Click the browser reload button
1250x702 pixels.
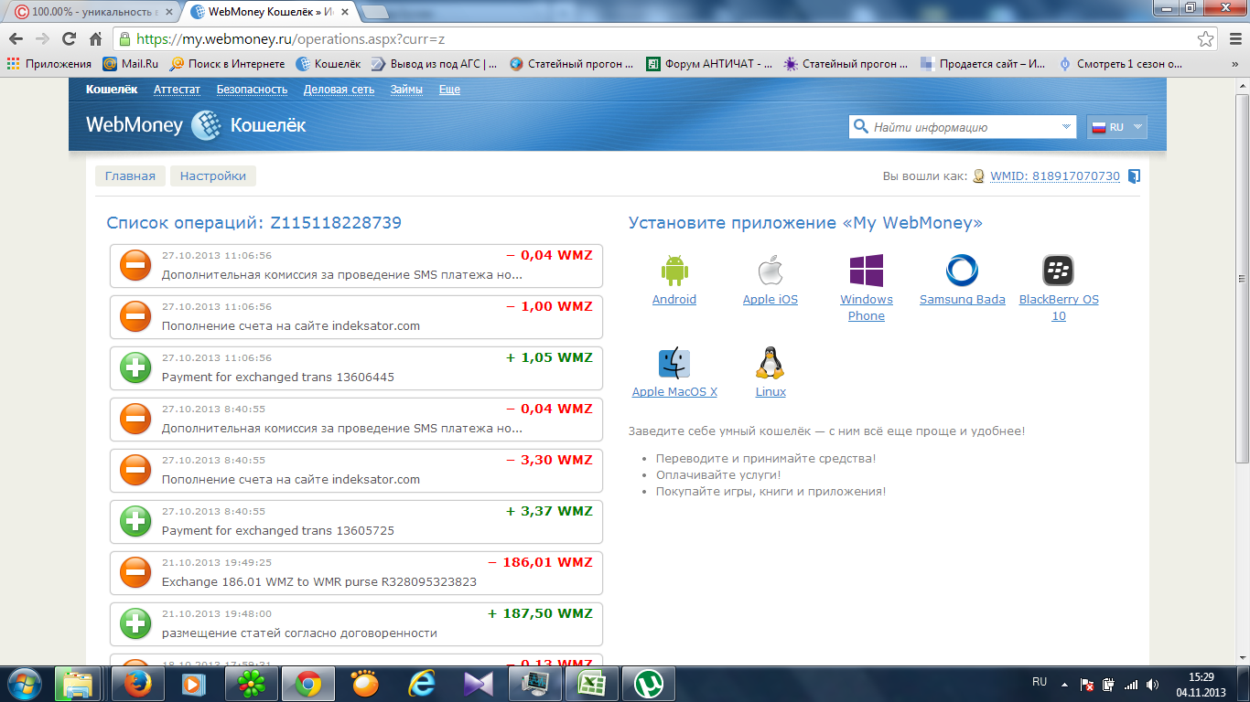click(x=69, y=39)
